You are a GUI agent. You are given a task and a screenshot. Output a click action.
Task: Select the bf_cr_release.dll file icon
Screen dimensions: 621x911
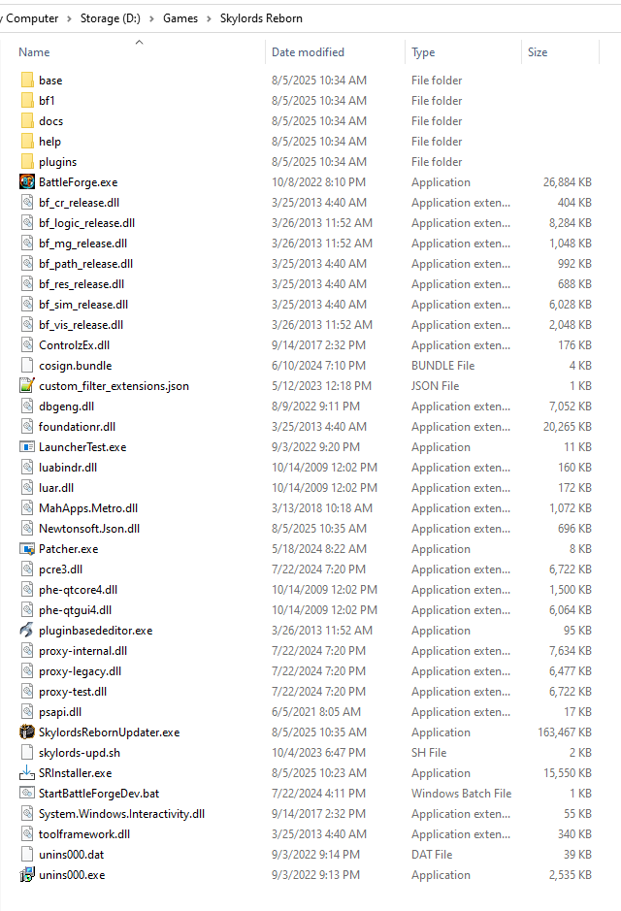point(27,202)
